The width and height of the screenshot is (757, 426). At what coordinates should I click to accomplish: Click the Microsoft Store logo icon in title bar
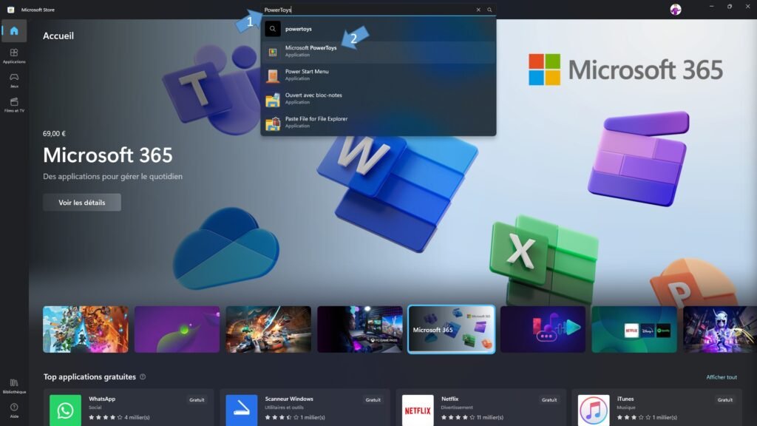10,10
